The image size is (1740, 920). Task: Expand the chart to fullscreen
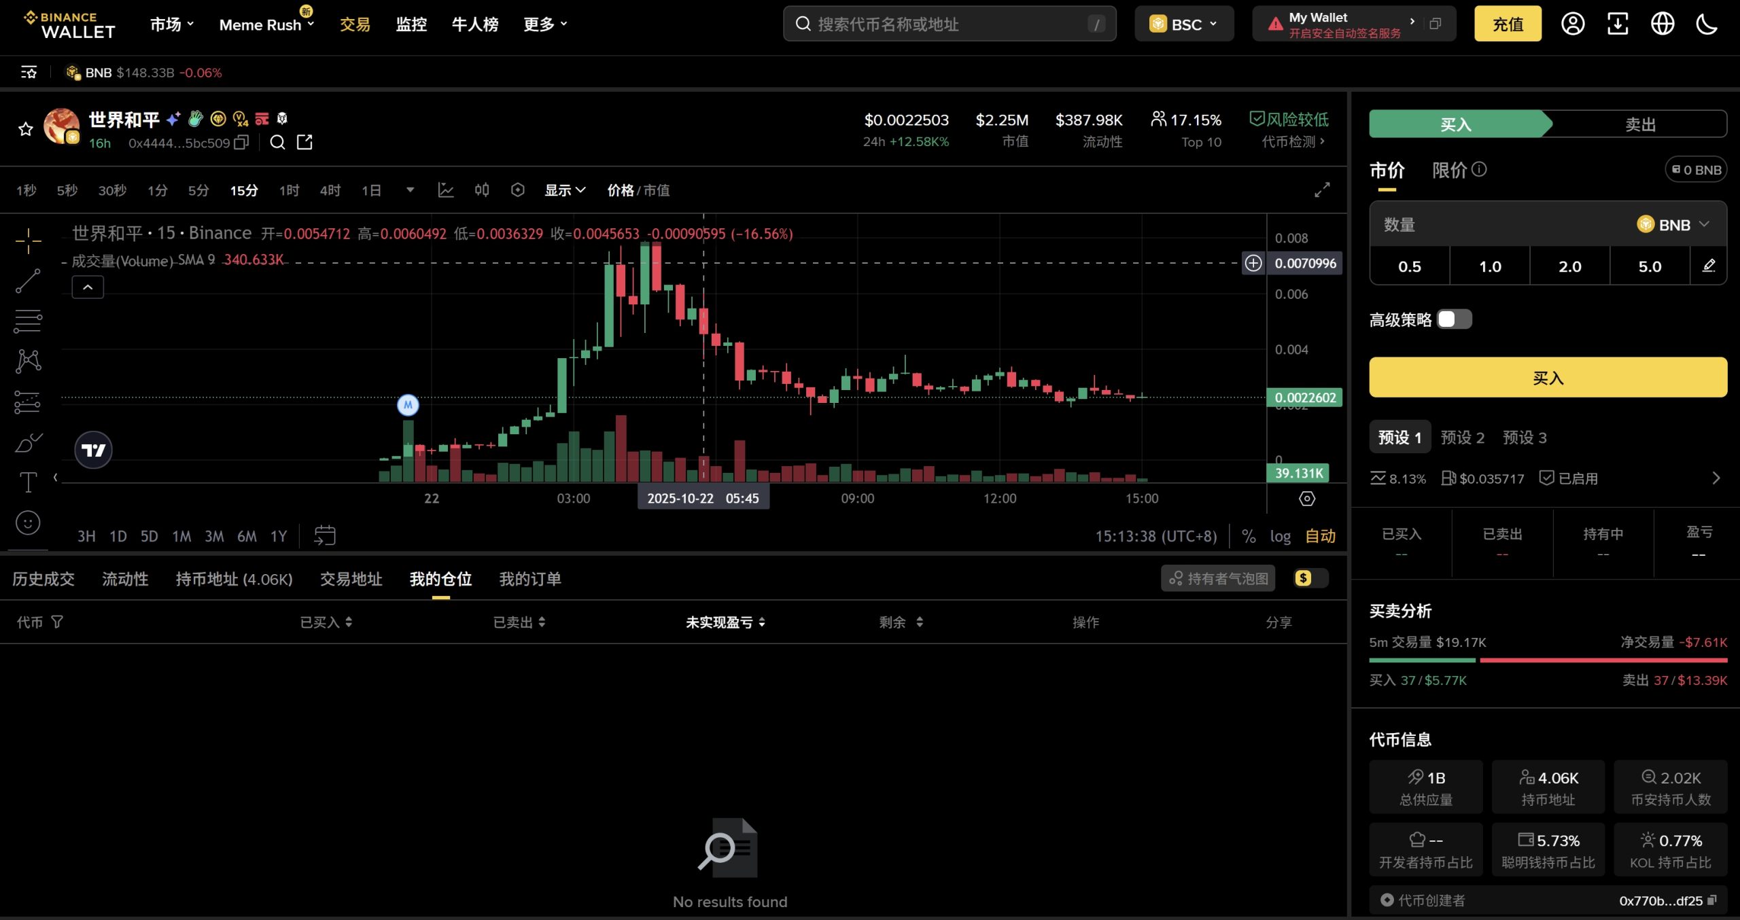[x=1321, y=190]
